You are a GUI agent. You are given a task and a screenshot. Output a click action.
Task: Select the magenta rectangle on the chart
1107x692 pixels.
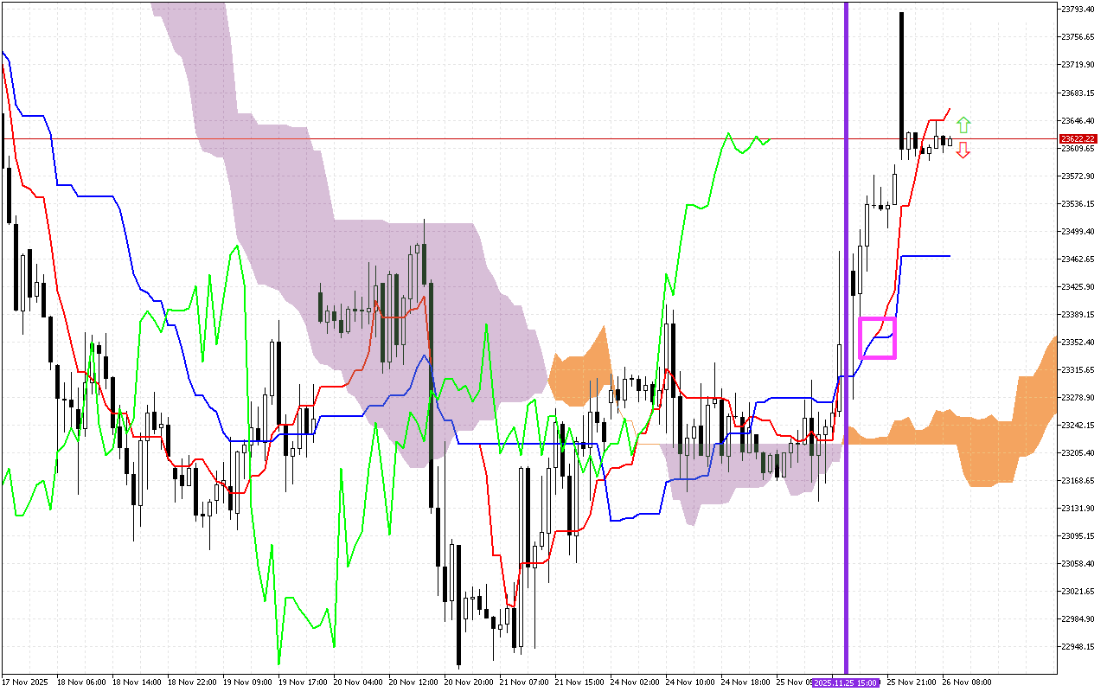click(x=877, y=337)
